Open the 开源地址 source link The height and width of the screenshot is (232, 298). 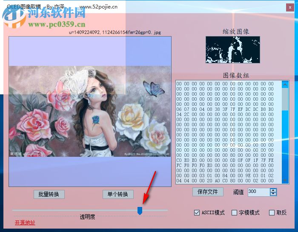click(25, 223)
